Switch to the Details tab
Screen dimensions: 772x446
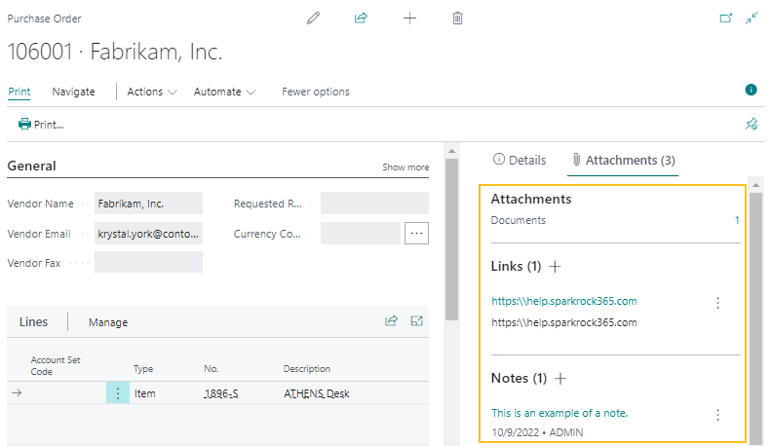click(x=520, y=160)
